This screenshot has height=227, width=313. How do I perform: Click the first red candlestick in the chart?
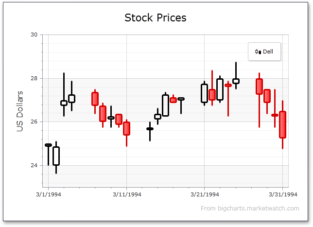coord(95,99)
